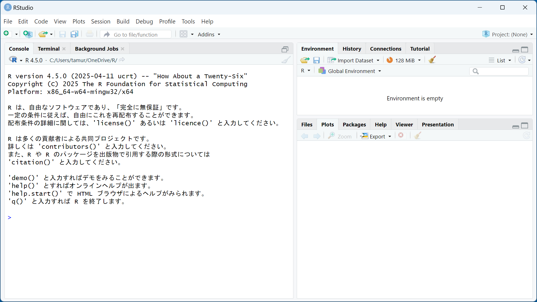Toggle console pane restore button
This screenshot has height=302, width=537.
(x=285, y=49)
